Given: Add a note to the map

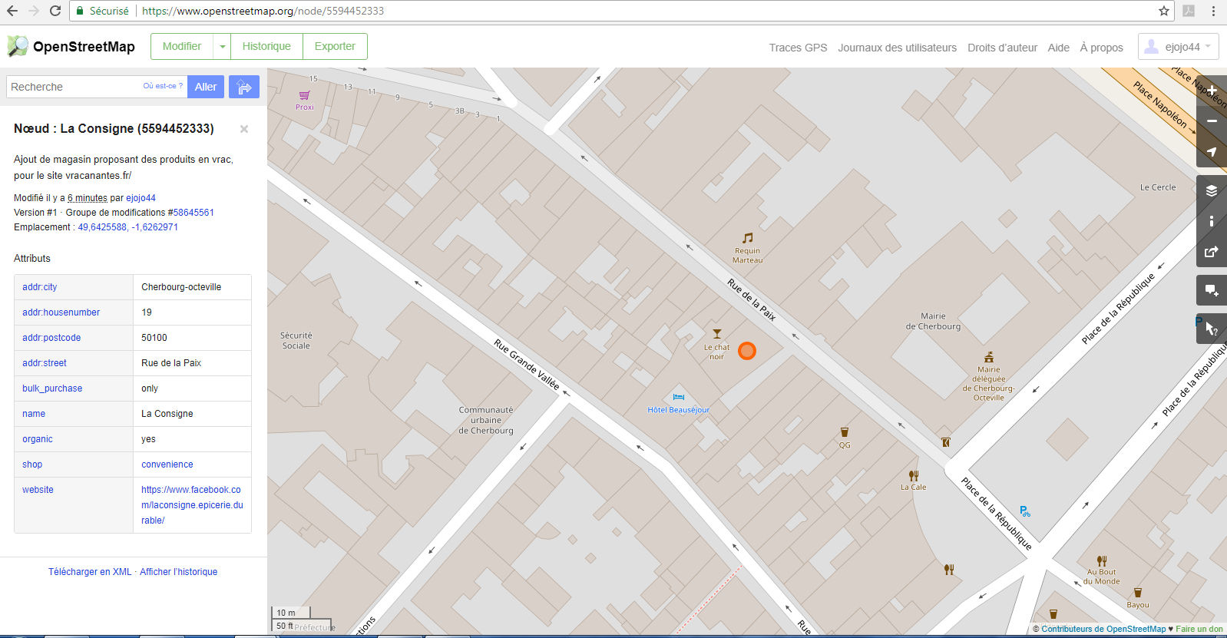Looking at the screenshot, I should [x=1212, y=290].
